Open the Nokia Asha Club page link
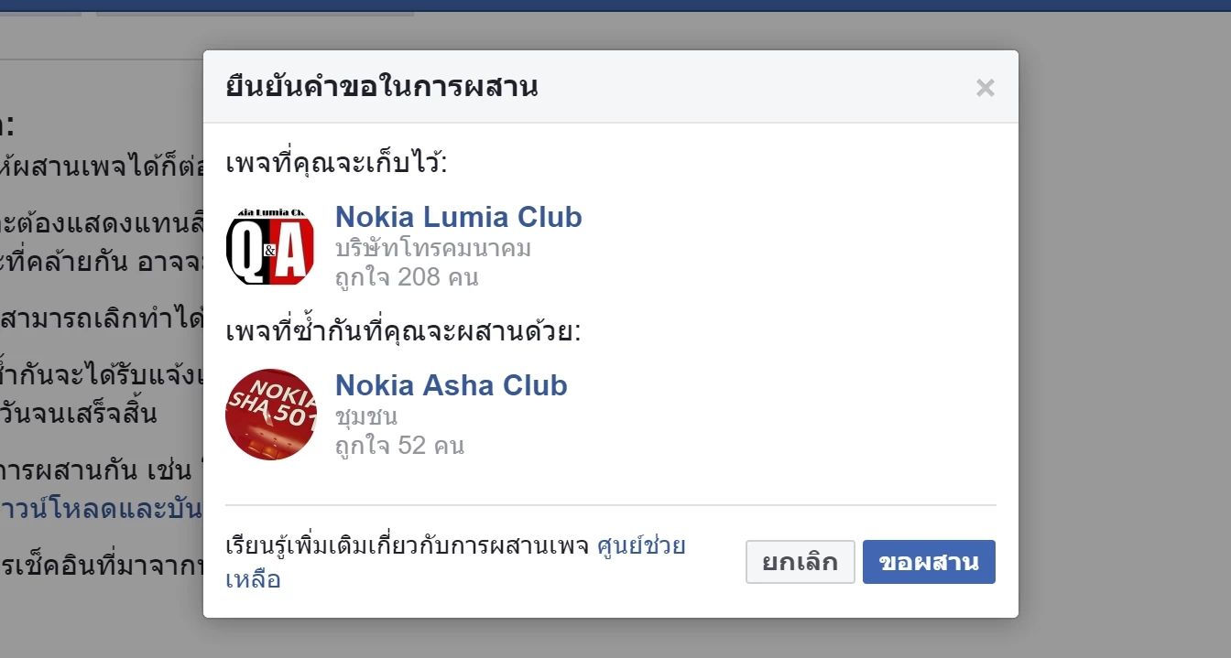The width and height of the screenshot is (1231, 658). click(x=452, y=385)
